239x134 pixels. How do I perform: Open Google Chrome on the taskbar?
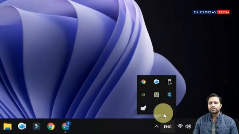click(51, 126)
